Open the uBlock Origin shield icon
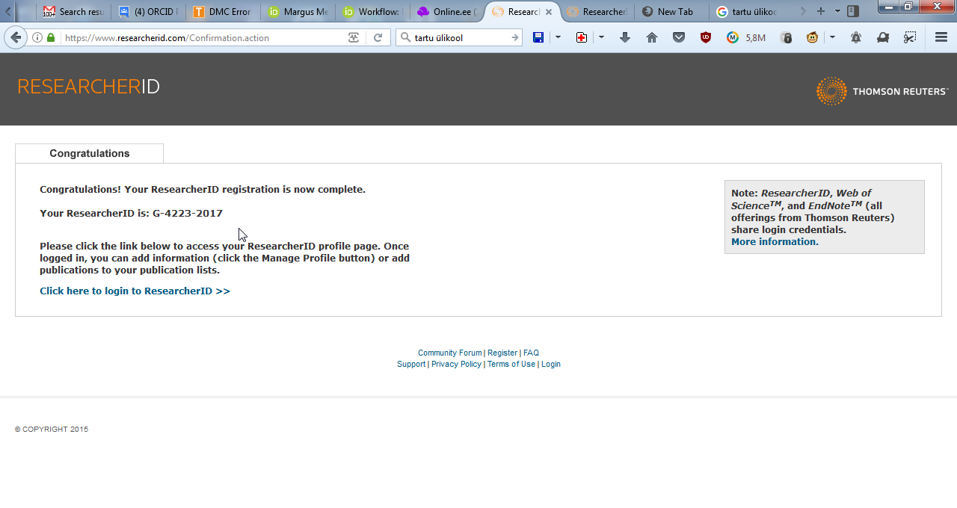This screenshot has height=508, width=957. click(706, 37)
